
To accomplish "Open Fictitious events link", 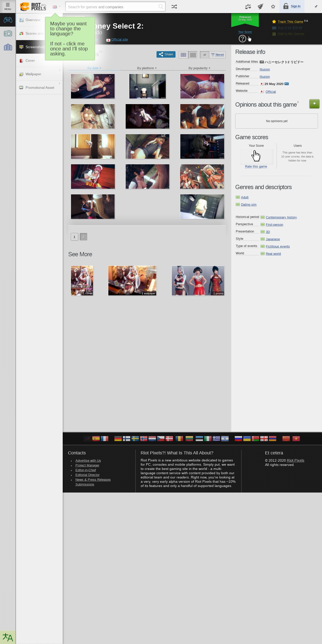I will [278, 247].
